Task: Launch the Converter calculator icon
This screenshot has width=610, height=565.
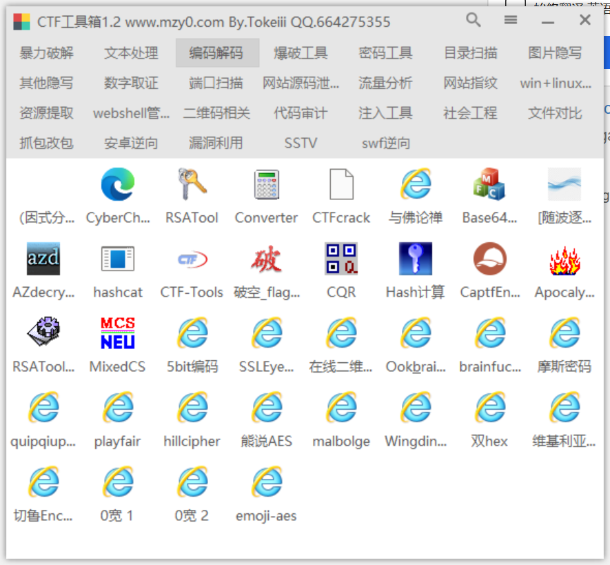Action: [266, 185]
